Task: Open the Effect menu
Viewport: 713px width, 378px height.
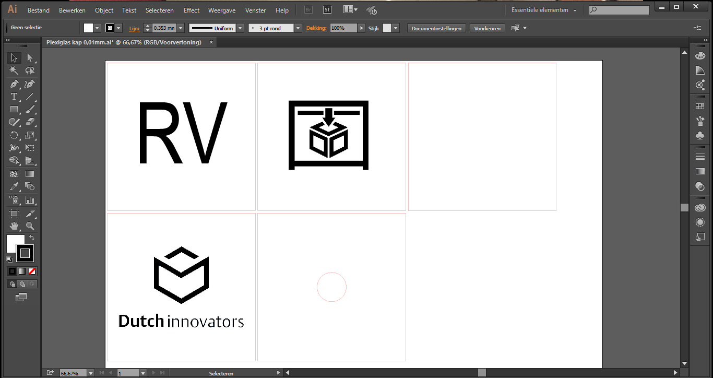Action: (192, 10)
